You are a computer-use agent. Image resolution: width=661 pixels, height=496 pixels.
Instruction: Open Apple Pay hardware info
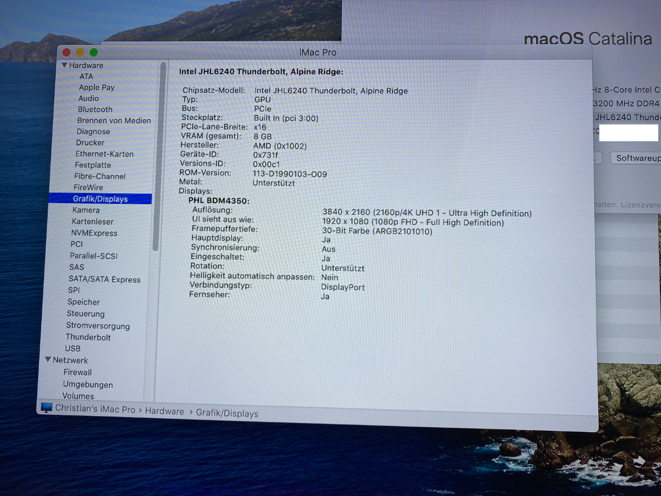pos(97,87)
